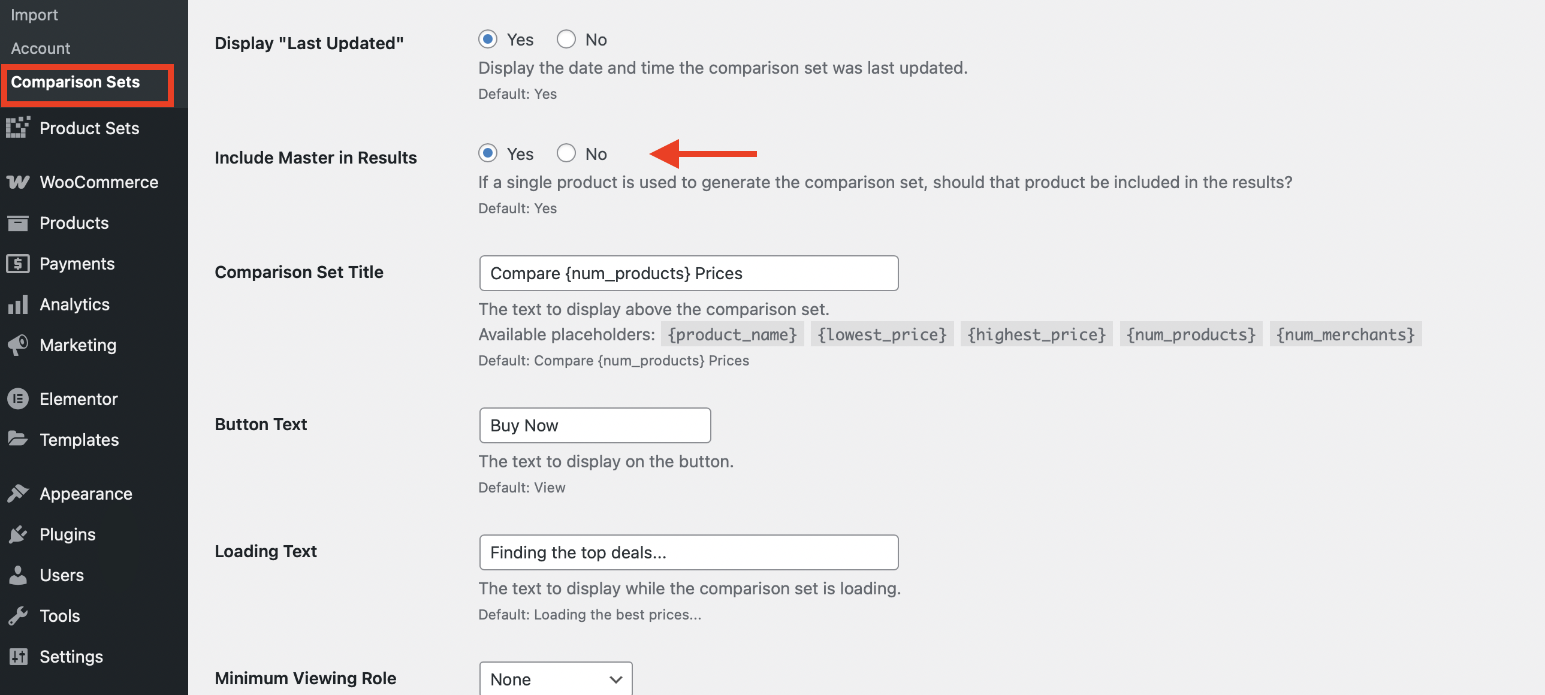1545x695 pixels.
Task: Open the Minimum Viewing Role dropdown
Action: [x=556, y=678]
